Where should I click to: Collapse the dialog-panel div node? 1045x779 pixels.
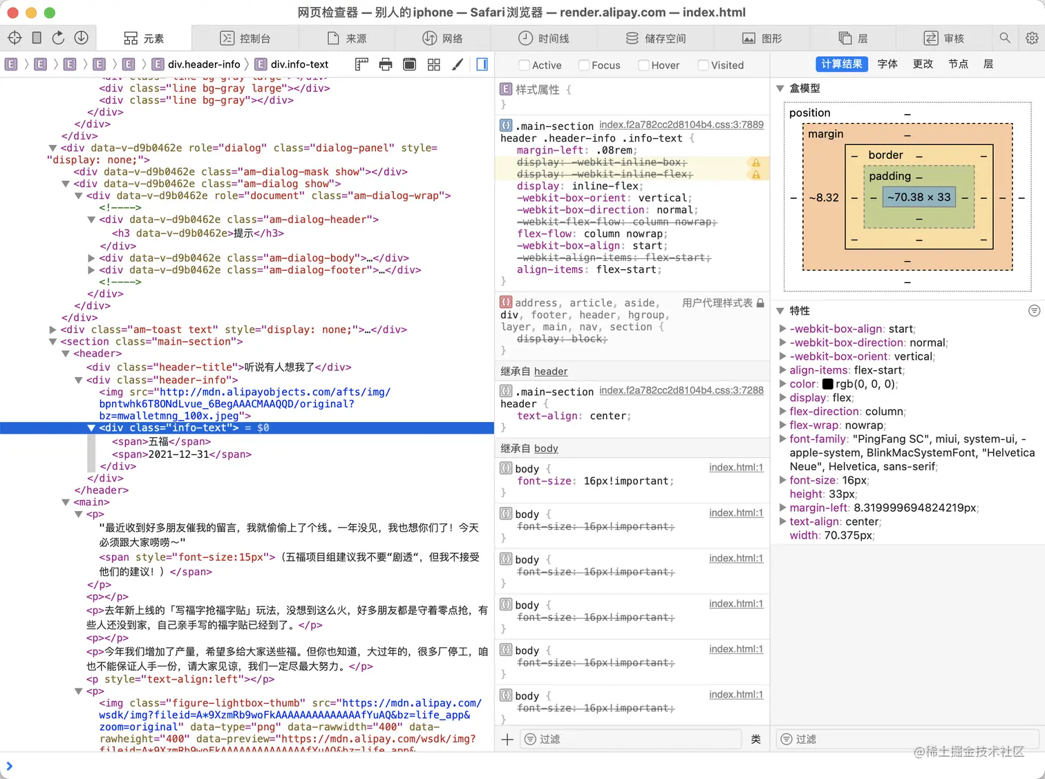tap(53, 148)
